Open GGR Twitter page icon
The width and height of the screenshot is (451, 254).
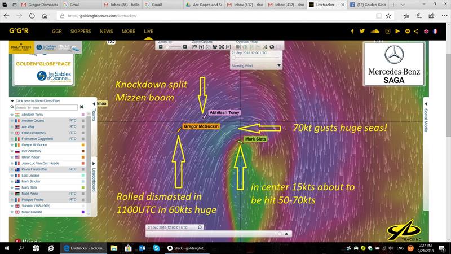point(362,31)
